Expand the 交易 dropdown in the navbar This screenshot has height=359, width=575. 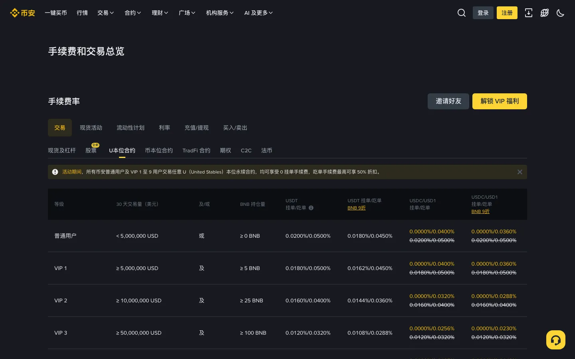pos(106,13)
